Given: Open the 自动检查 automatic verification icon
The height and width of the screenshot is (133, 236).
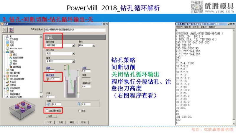Looking at the screenshot, I should 11,67.
